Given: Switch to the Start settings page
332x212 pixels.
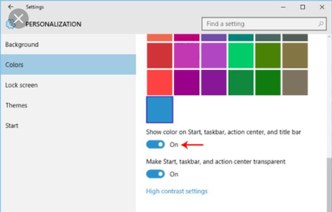Looking at the screenshot, I should point(12,126).
